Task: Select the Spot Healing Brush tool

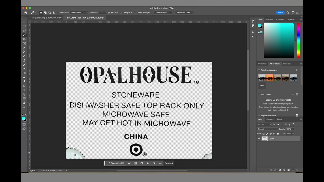Action: [x=24, y=52]
